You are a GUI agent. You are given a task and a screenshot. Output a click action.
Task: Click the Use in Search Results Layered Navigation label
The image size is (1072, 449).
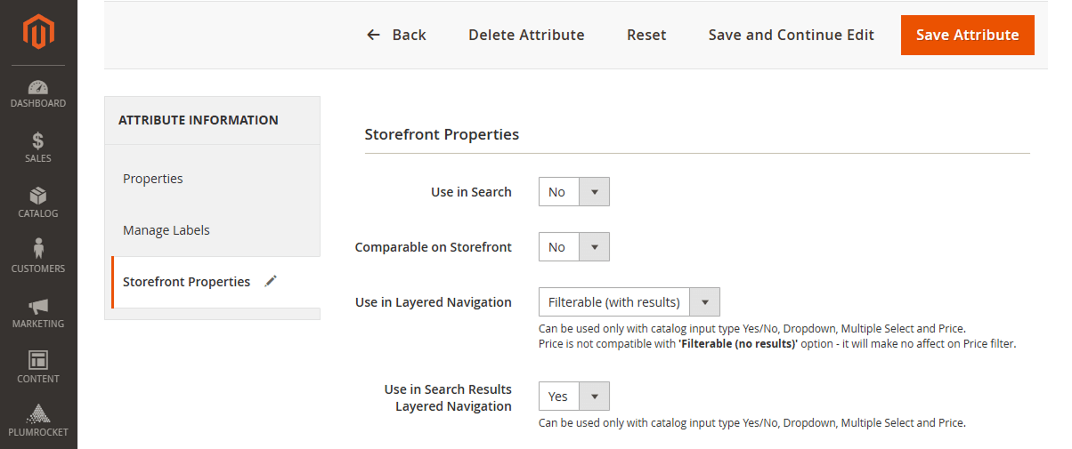point(448,397)
